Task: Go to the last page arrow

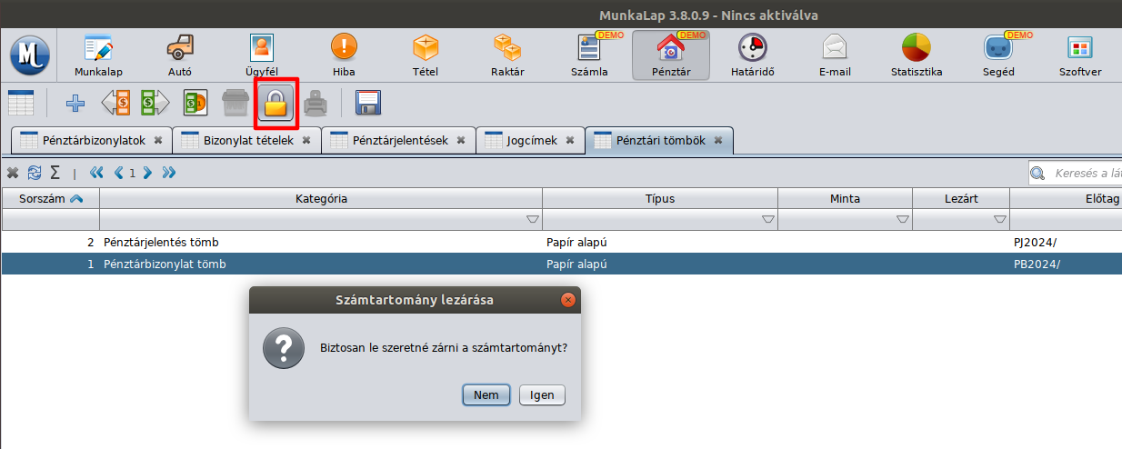Action: click(168, 173)
